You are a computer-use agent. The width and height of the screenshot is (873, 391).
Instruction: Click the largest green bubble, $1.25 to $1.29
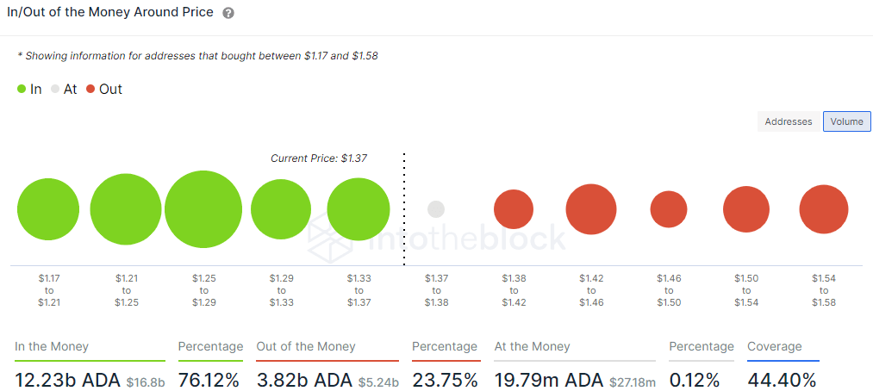[x=203, y=209]
